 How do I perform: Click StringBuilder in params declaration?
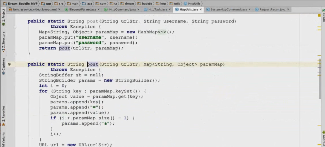pos(57,80)
